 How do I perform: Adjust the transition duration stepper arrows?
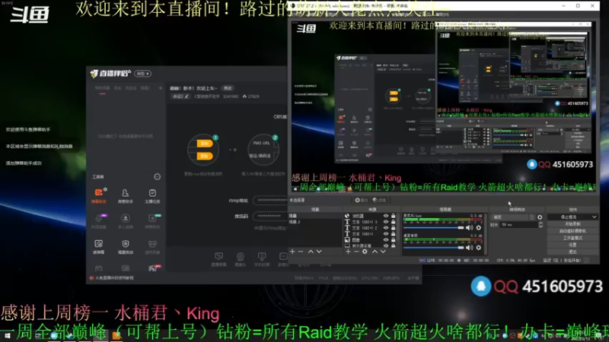540,225
